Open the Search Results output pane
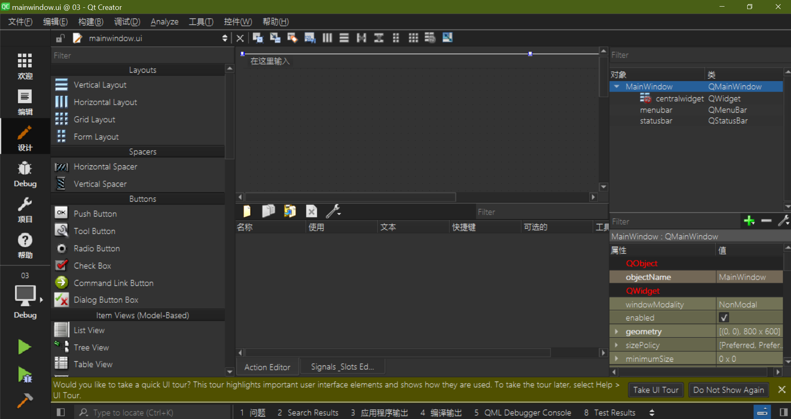The image size is (791, 419). click(308, 412)
